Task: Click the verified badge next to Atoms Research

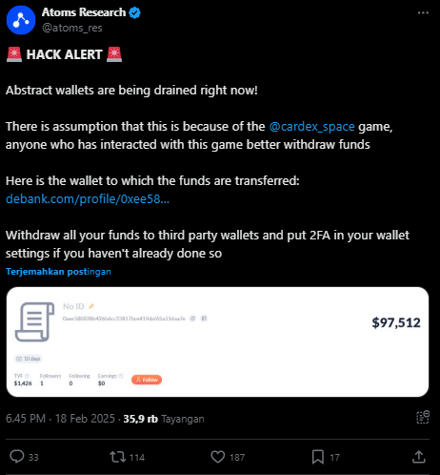Action: tap(135, 12)
